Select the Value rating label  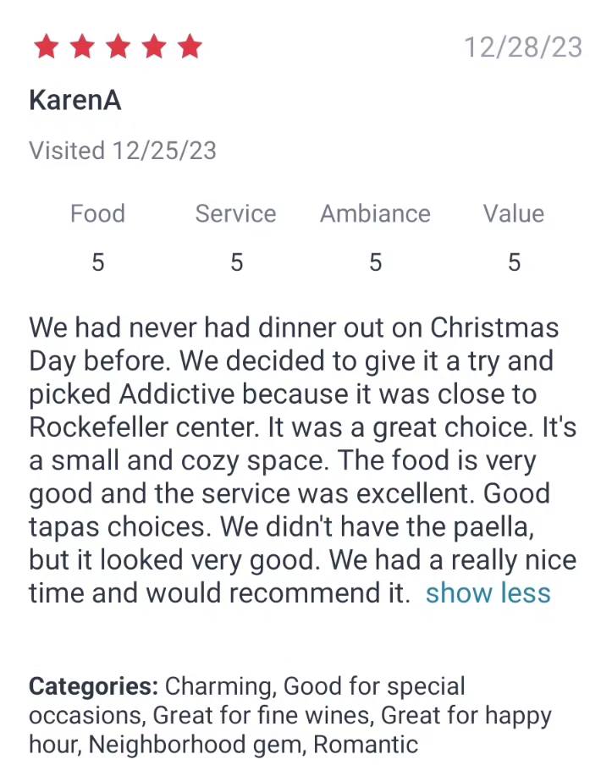pyautogui.click(x=513, y=213)
